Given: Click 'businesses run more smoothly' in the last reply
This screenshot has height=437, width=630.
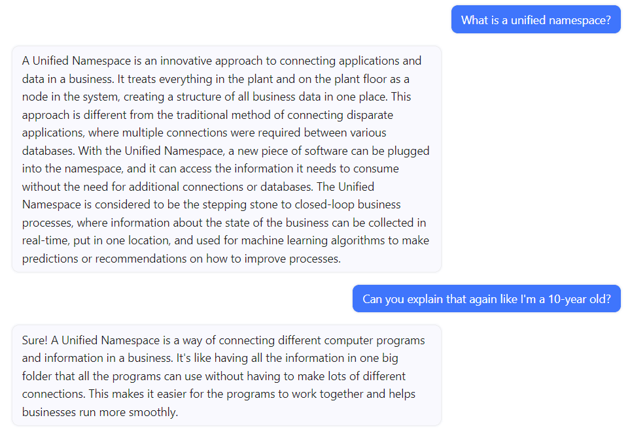Looking at the screenshot, I should tap(99, 412).
